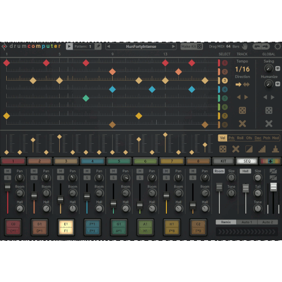The width and height of the screenshot is (282, 282).
Task: Open the red engine 1 tab
Action: click(x=13, y=161)
